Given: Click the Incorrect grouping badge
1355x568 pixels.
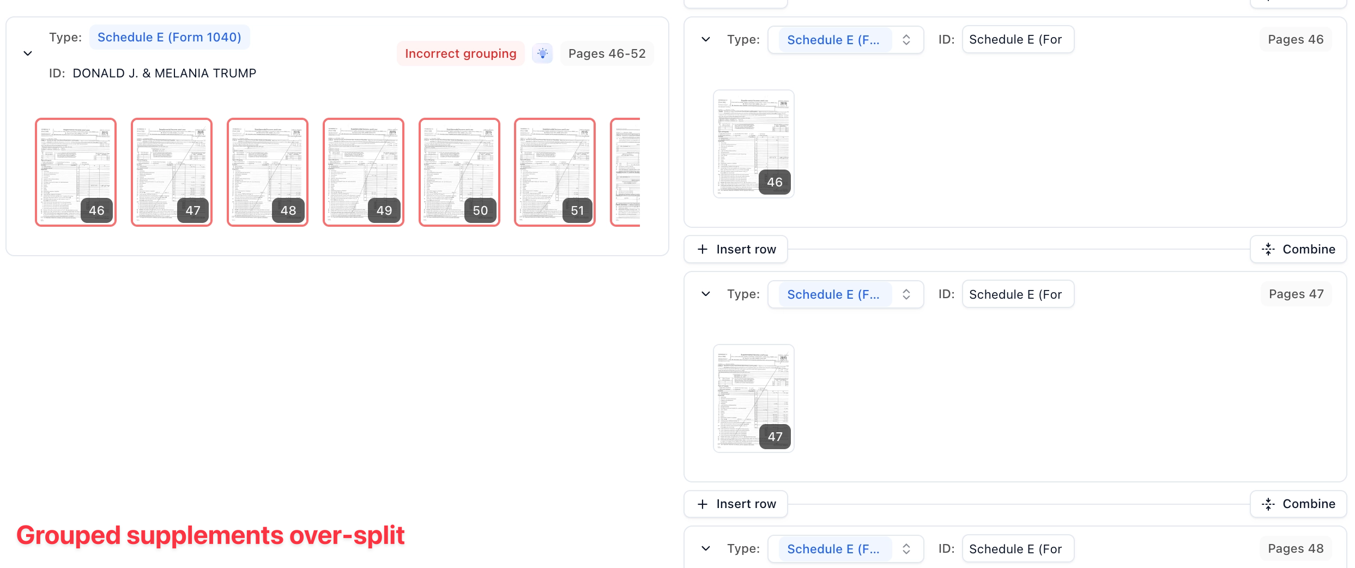Looking at the screenshot, I should 461,53.
